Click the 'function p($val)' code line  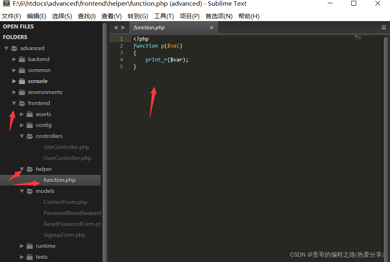[158, 46]
